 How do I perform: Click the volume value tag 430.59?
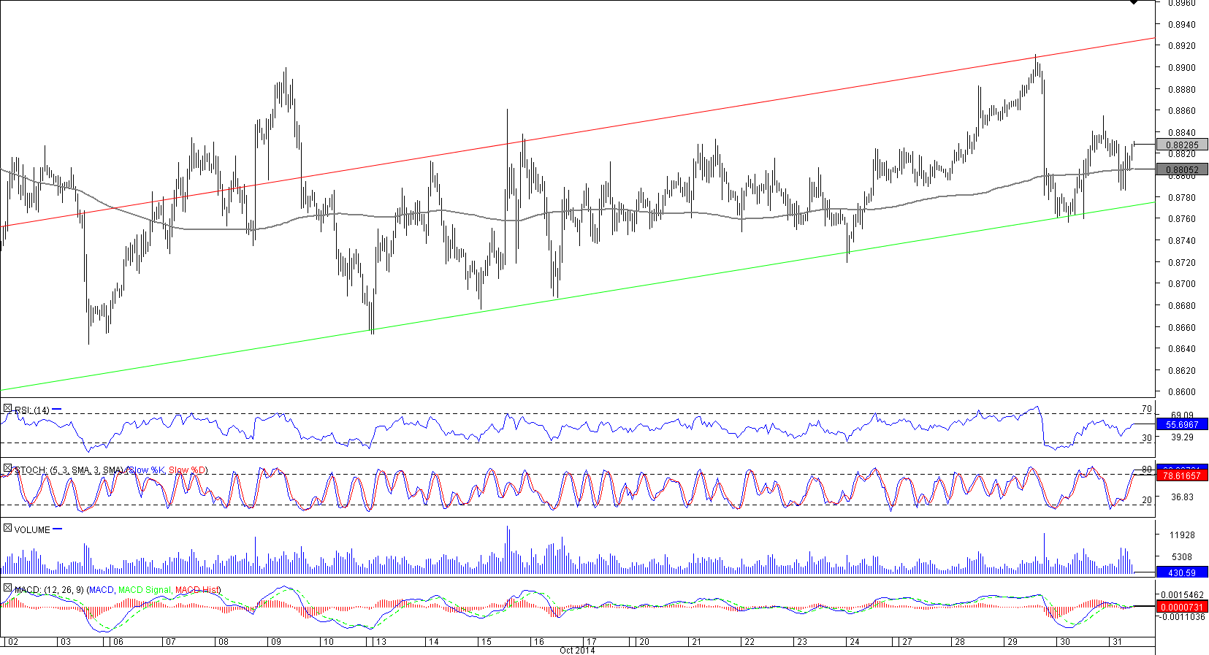tap(1182, 572)
